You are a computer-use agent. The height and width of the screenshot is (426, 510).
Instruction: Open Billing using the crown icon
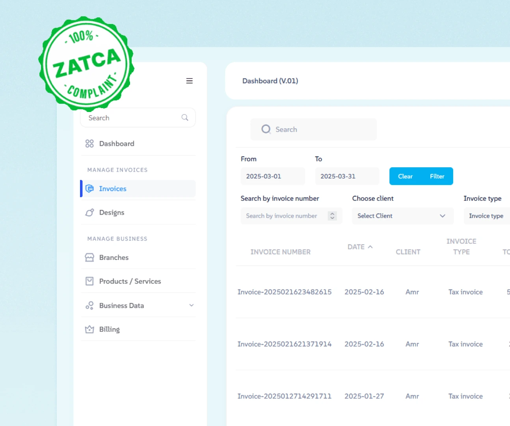(x=89, y=329)
